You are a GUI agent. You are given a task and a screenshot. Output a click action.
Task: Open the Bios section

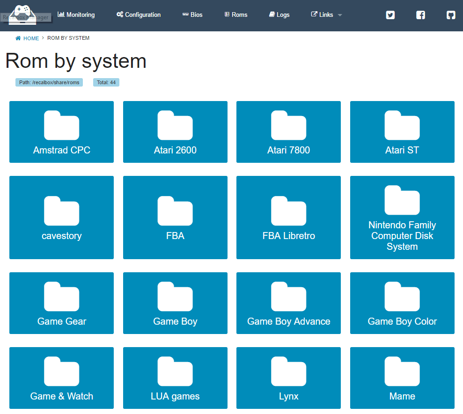192,15
